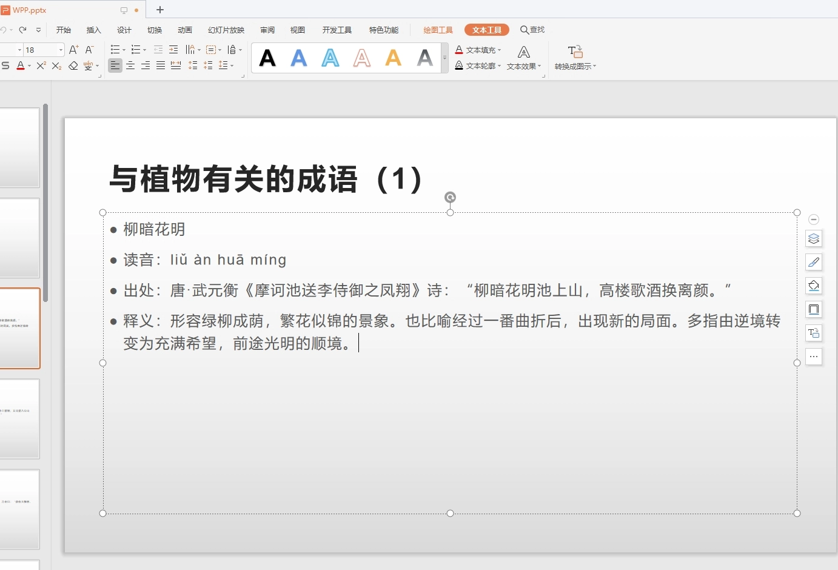Open 幻灯片放映 slideshow tab
This screenshot has height=570, width=838.
tap(226, 30)
